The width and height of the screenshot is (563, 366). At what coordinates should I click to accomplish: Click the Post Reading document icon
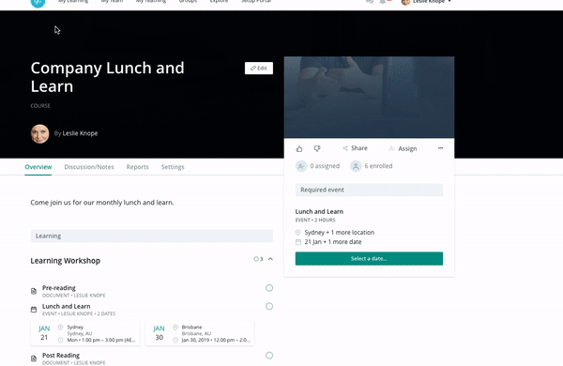34,358
